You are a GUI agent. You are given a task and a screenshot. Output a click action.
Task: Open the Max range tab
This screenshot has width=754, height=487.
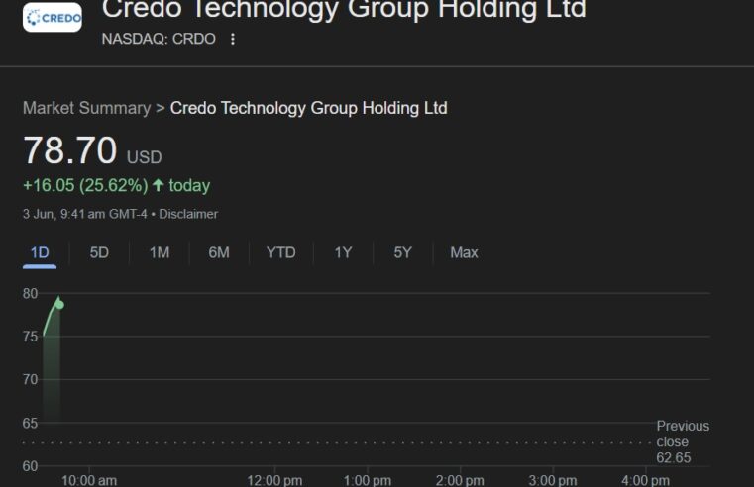pyautogui.click(x=464, y=253)
